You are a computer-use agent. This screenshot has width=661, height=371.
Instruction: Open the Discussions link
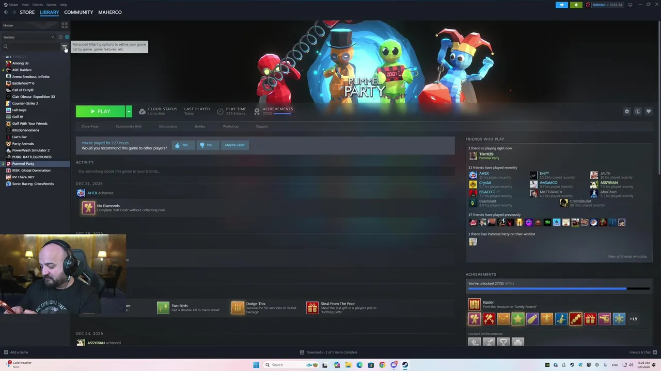pos(168,126)
